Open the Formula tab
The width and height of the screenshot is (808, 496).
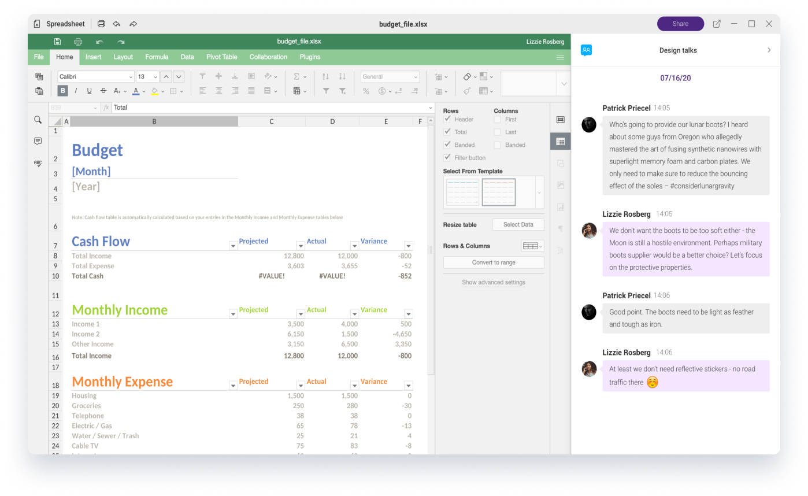pyautogui.click(x=157, y=57)
